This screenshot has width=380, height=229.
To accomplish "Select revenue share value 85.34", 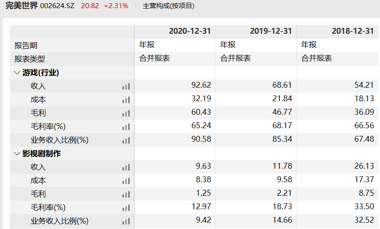I will [282, 139].
